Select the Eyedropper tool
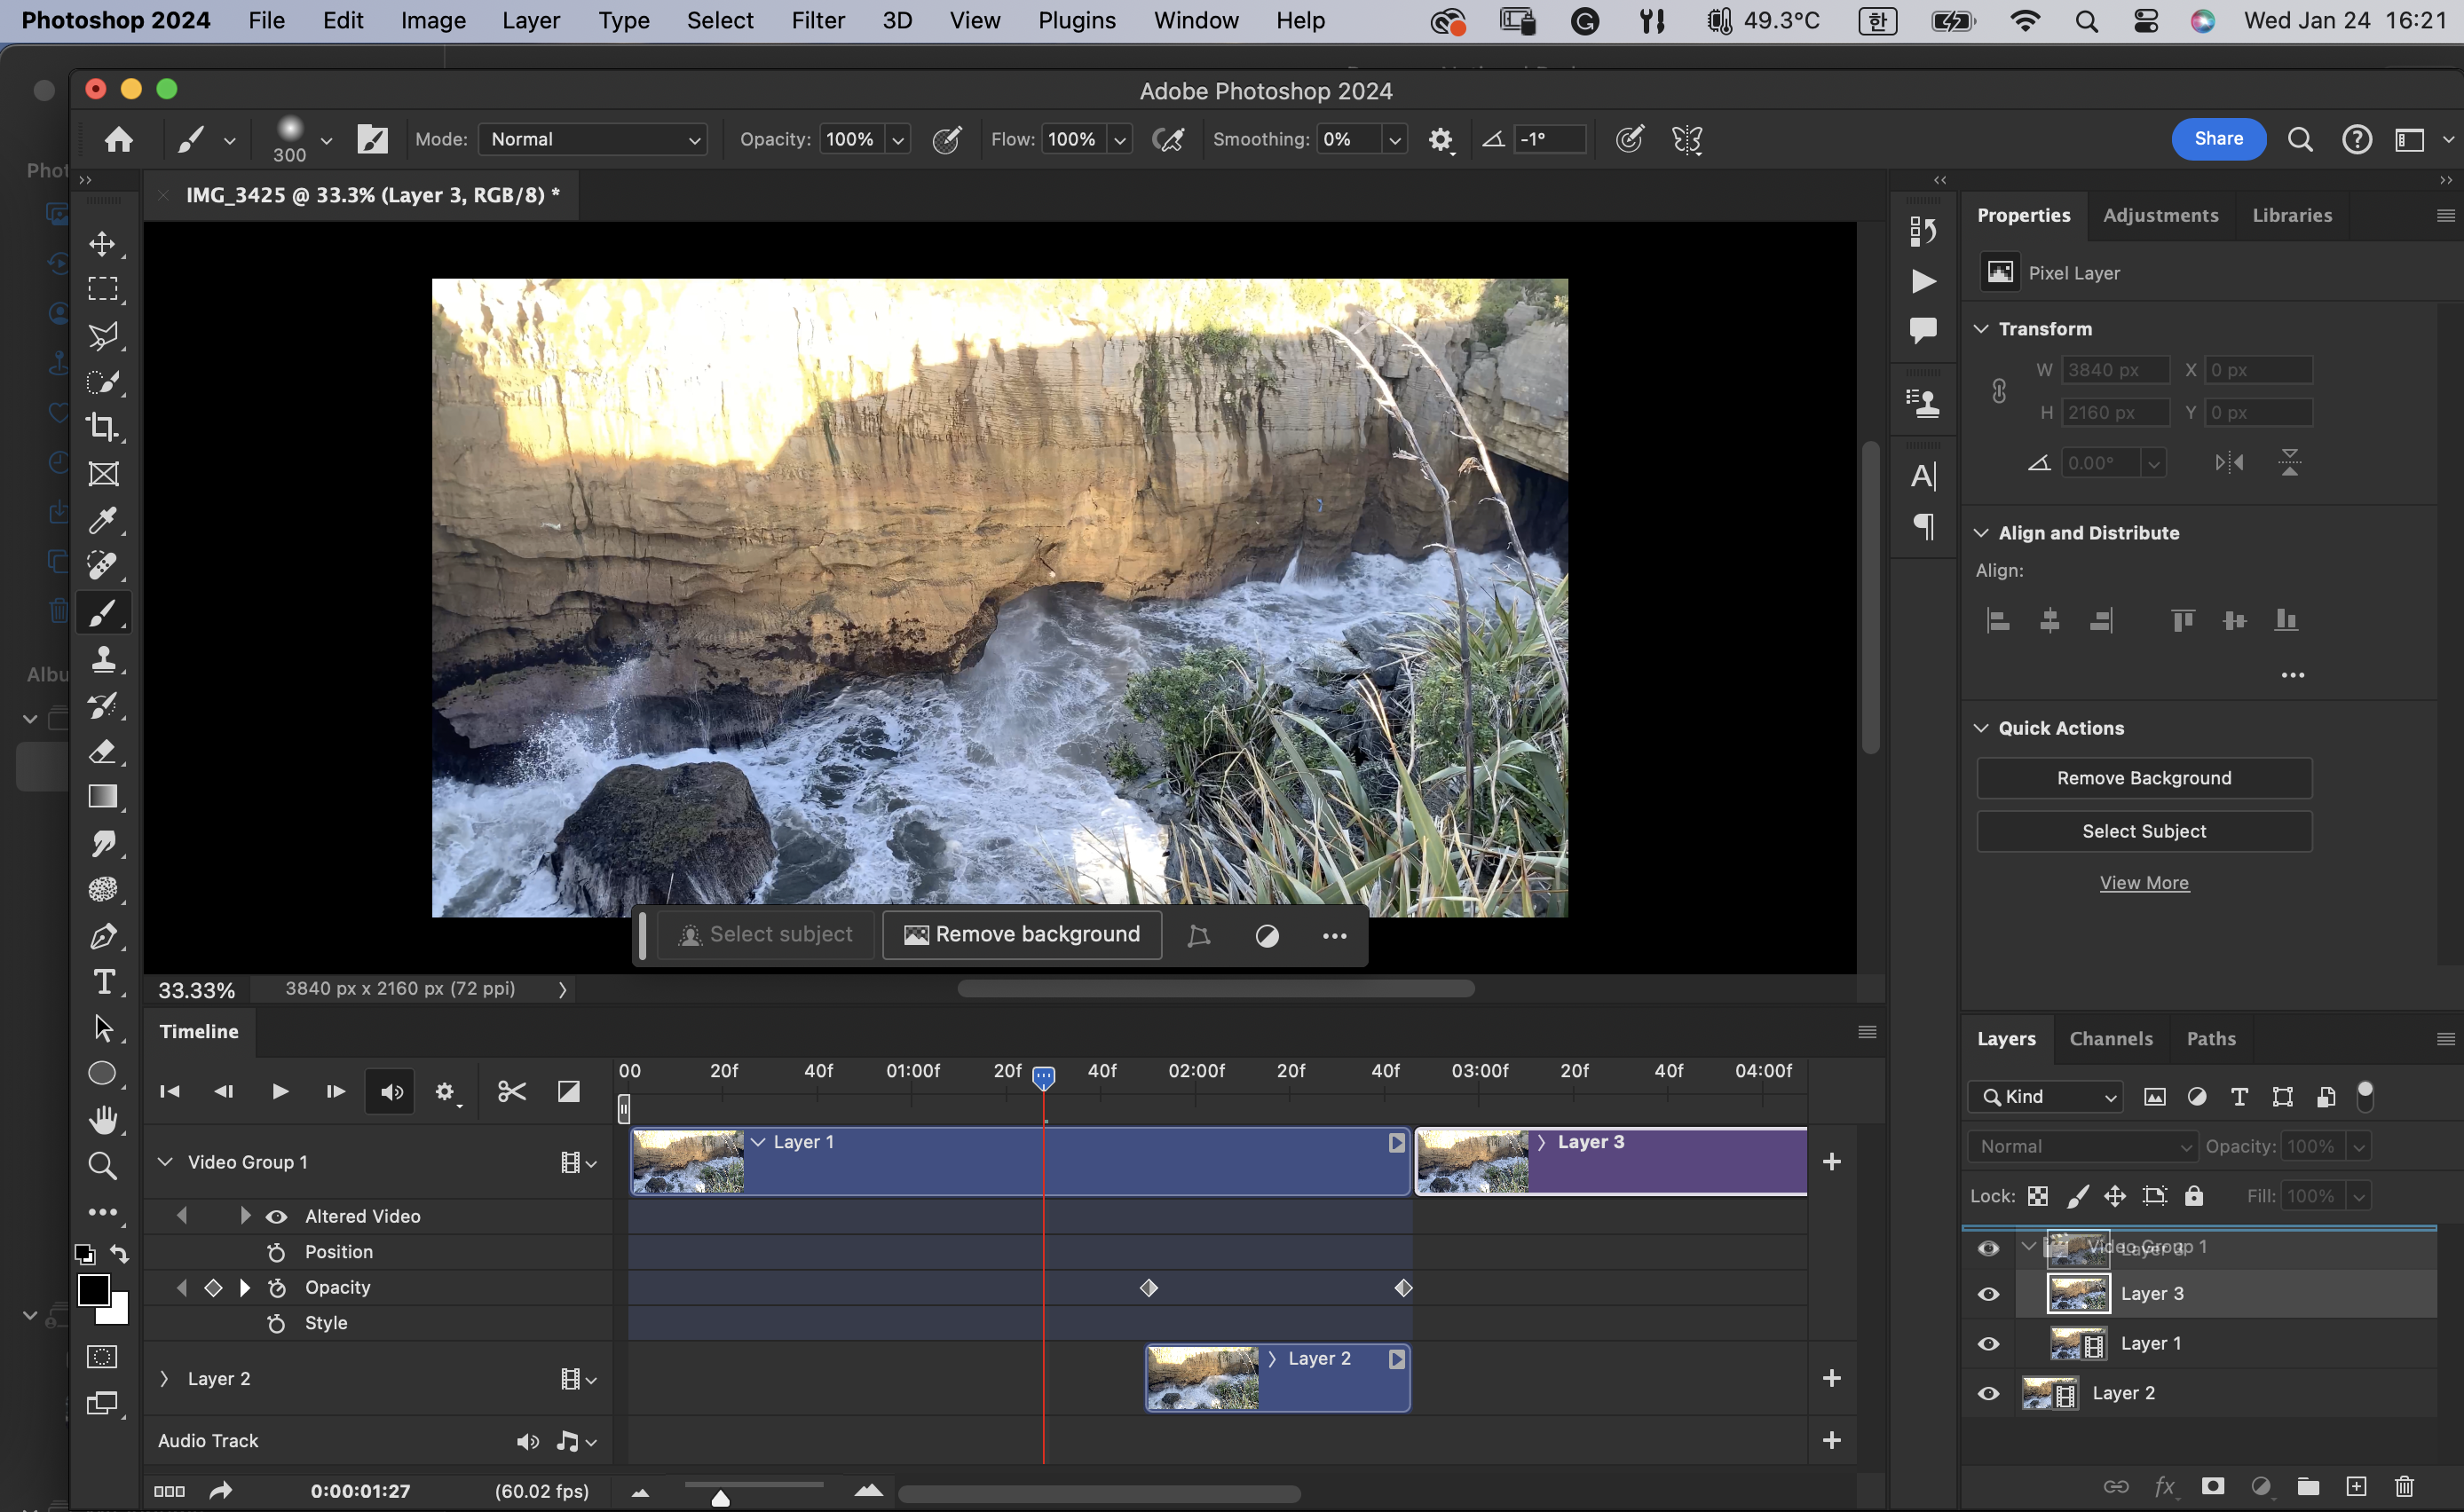Image resolution: width=2464 pixels, height=1512 pixels. [x=103, y=520]
